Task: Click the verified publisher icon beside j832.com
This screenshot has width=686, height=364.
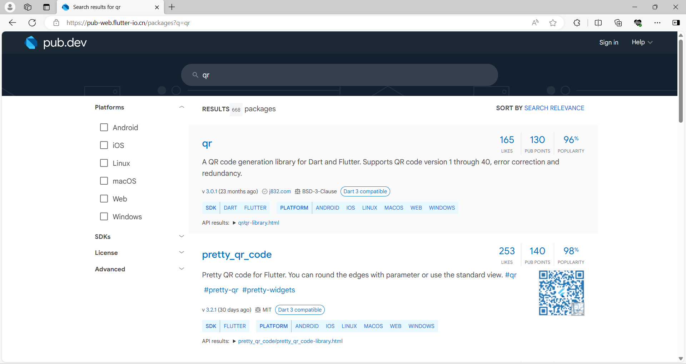Action: pyautogui.click(x=265, y=191)
